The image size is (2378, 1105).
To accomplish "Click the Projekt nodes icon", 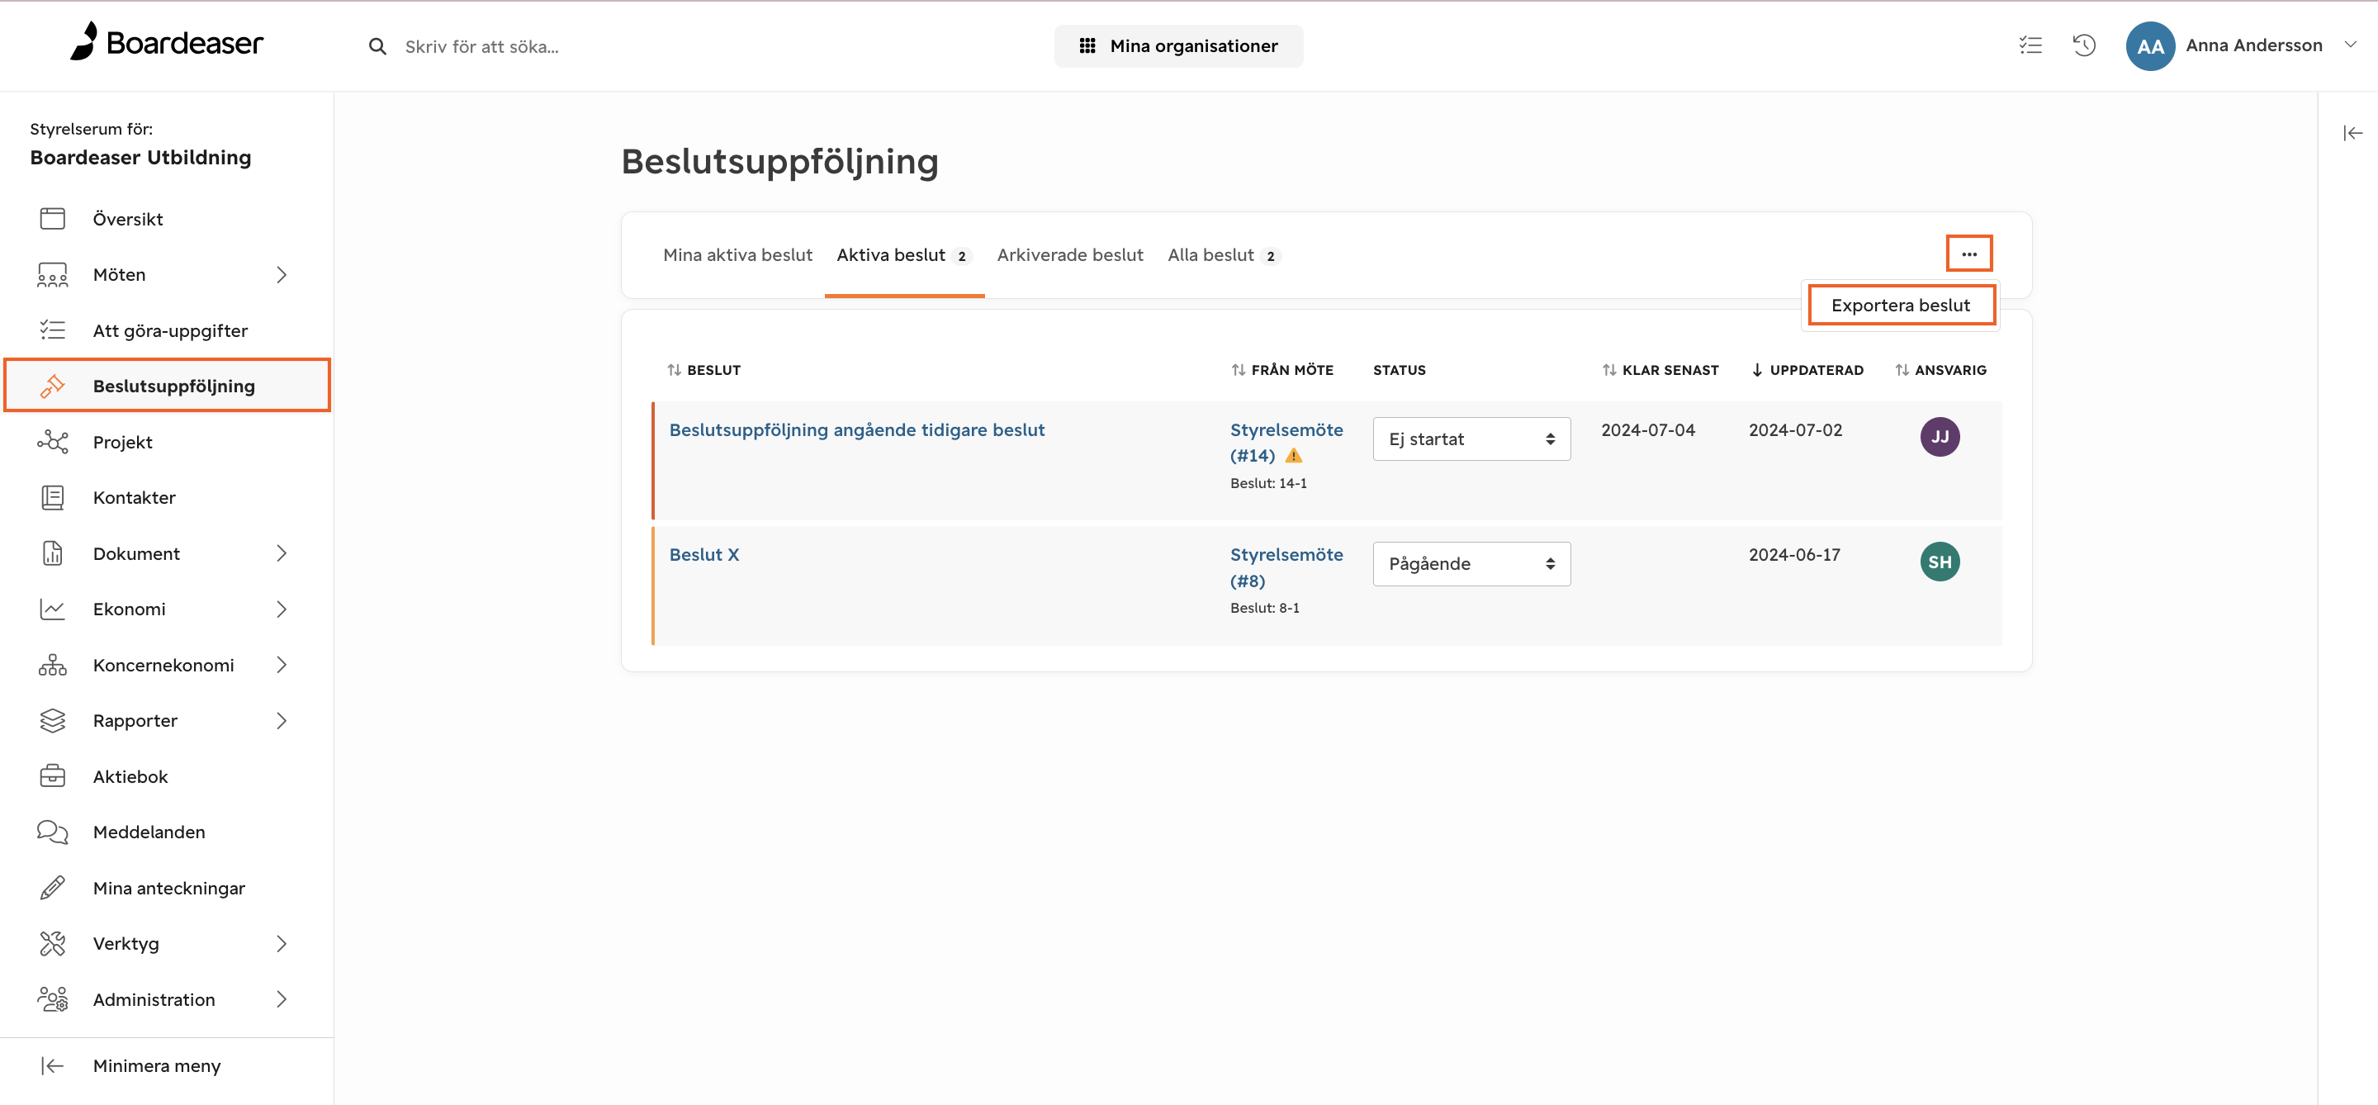I will coord(53,442).
